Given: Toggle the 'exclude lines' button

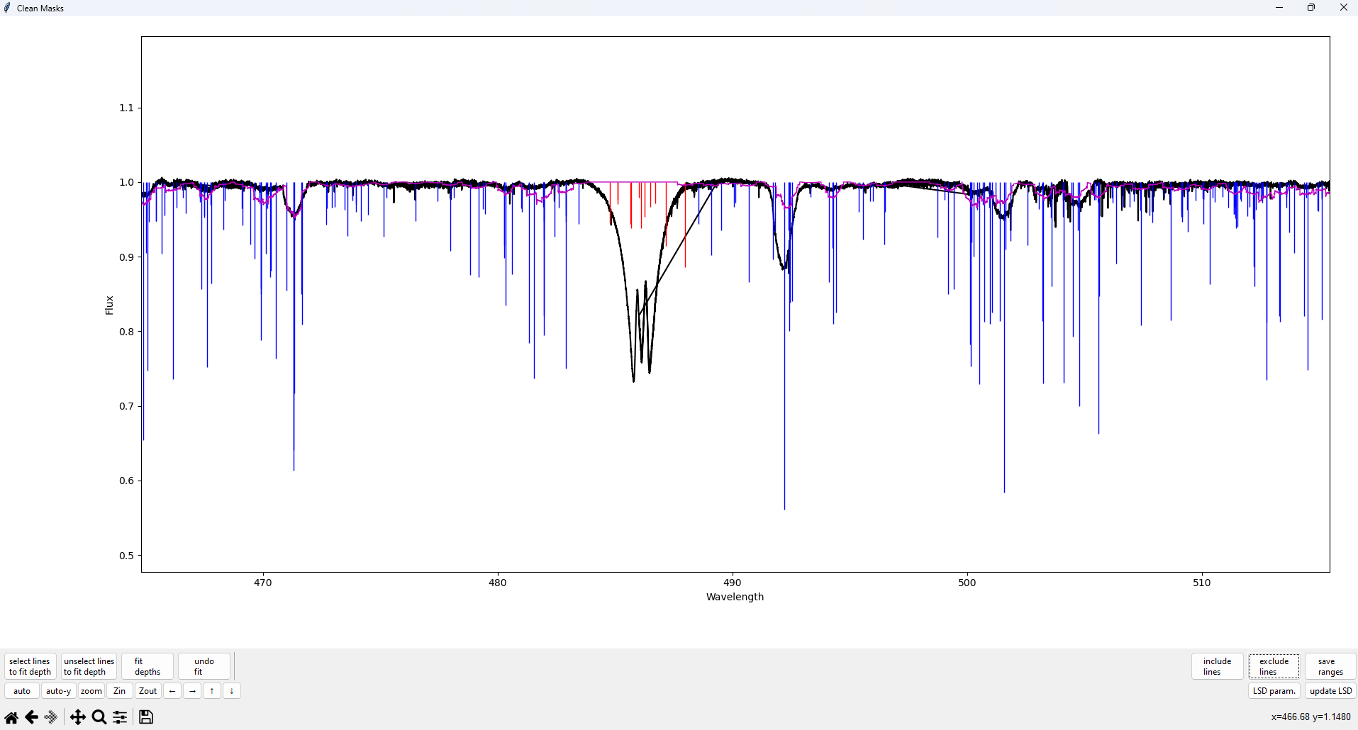Looking at the screenshot, I should (x=1274, y=666).
